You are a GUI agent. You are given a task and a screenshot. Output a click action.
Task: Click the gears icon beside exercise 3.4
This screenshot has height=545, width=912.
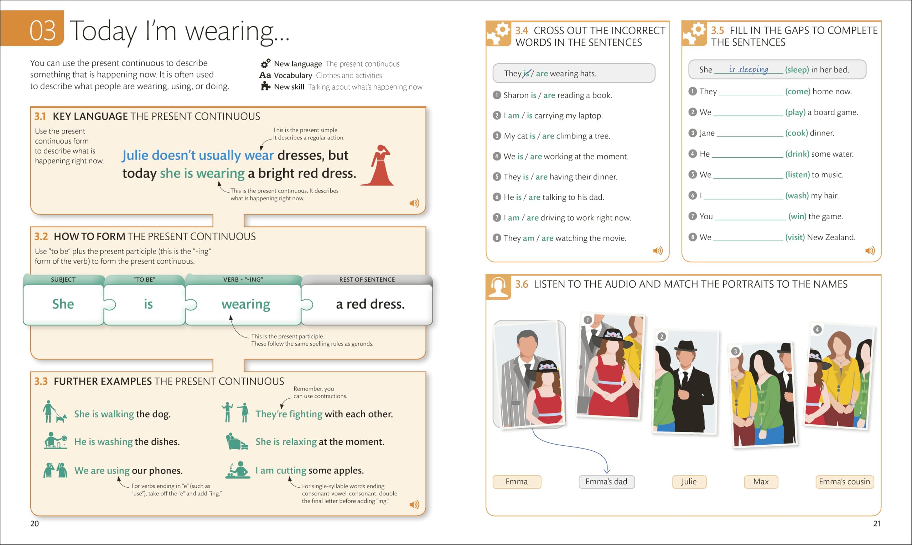click(x=498, y=33)
